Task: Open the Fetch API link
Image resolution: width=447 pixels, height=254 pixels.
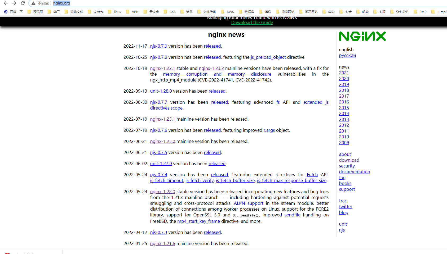Action: pyautogui.click(x=312, y=175)
